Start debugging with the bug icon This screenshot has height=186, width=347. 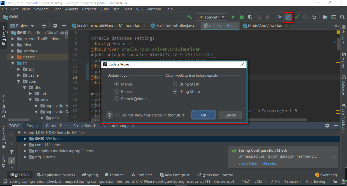pos(242,17)
